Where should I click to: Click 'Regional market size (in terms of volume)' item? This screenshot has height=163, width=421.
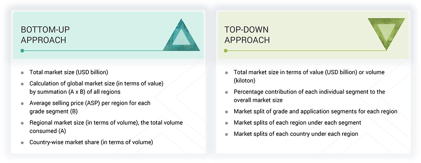pyautogui.click(x=106, y=127)
